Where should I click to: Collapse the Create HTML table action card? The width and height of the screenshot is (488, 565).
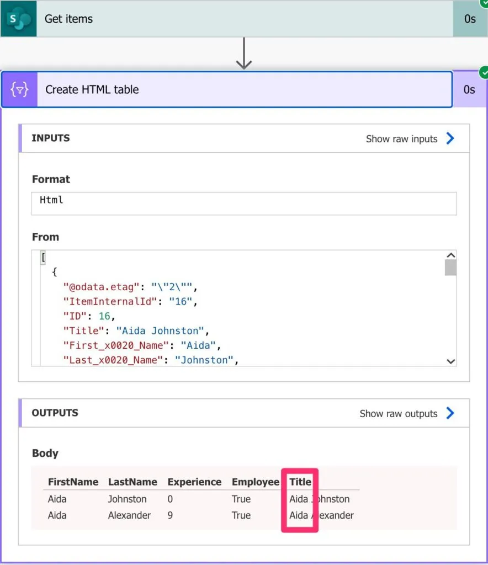(243, 89)
